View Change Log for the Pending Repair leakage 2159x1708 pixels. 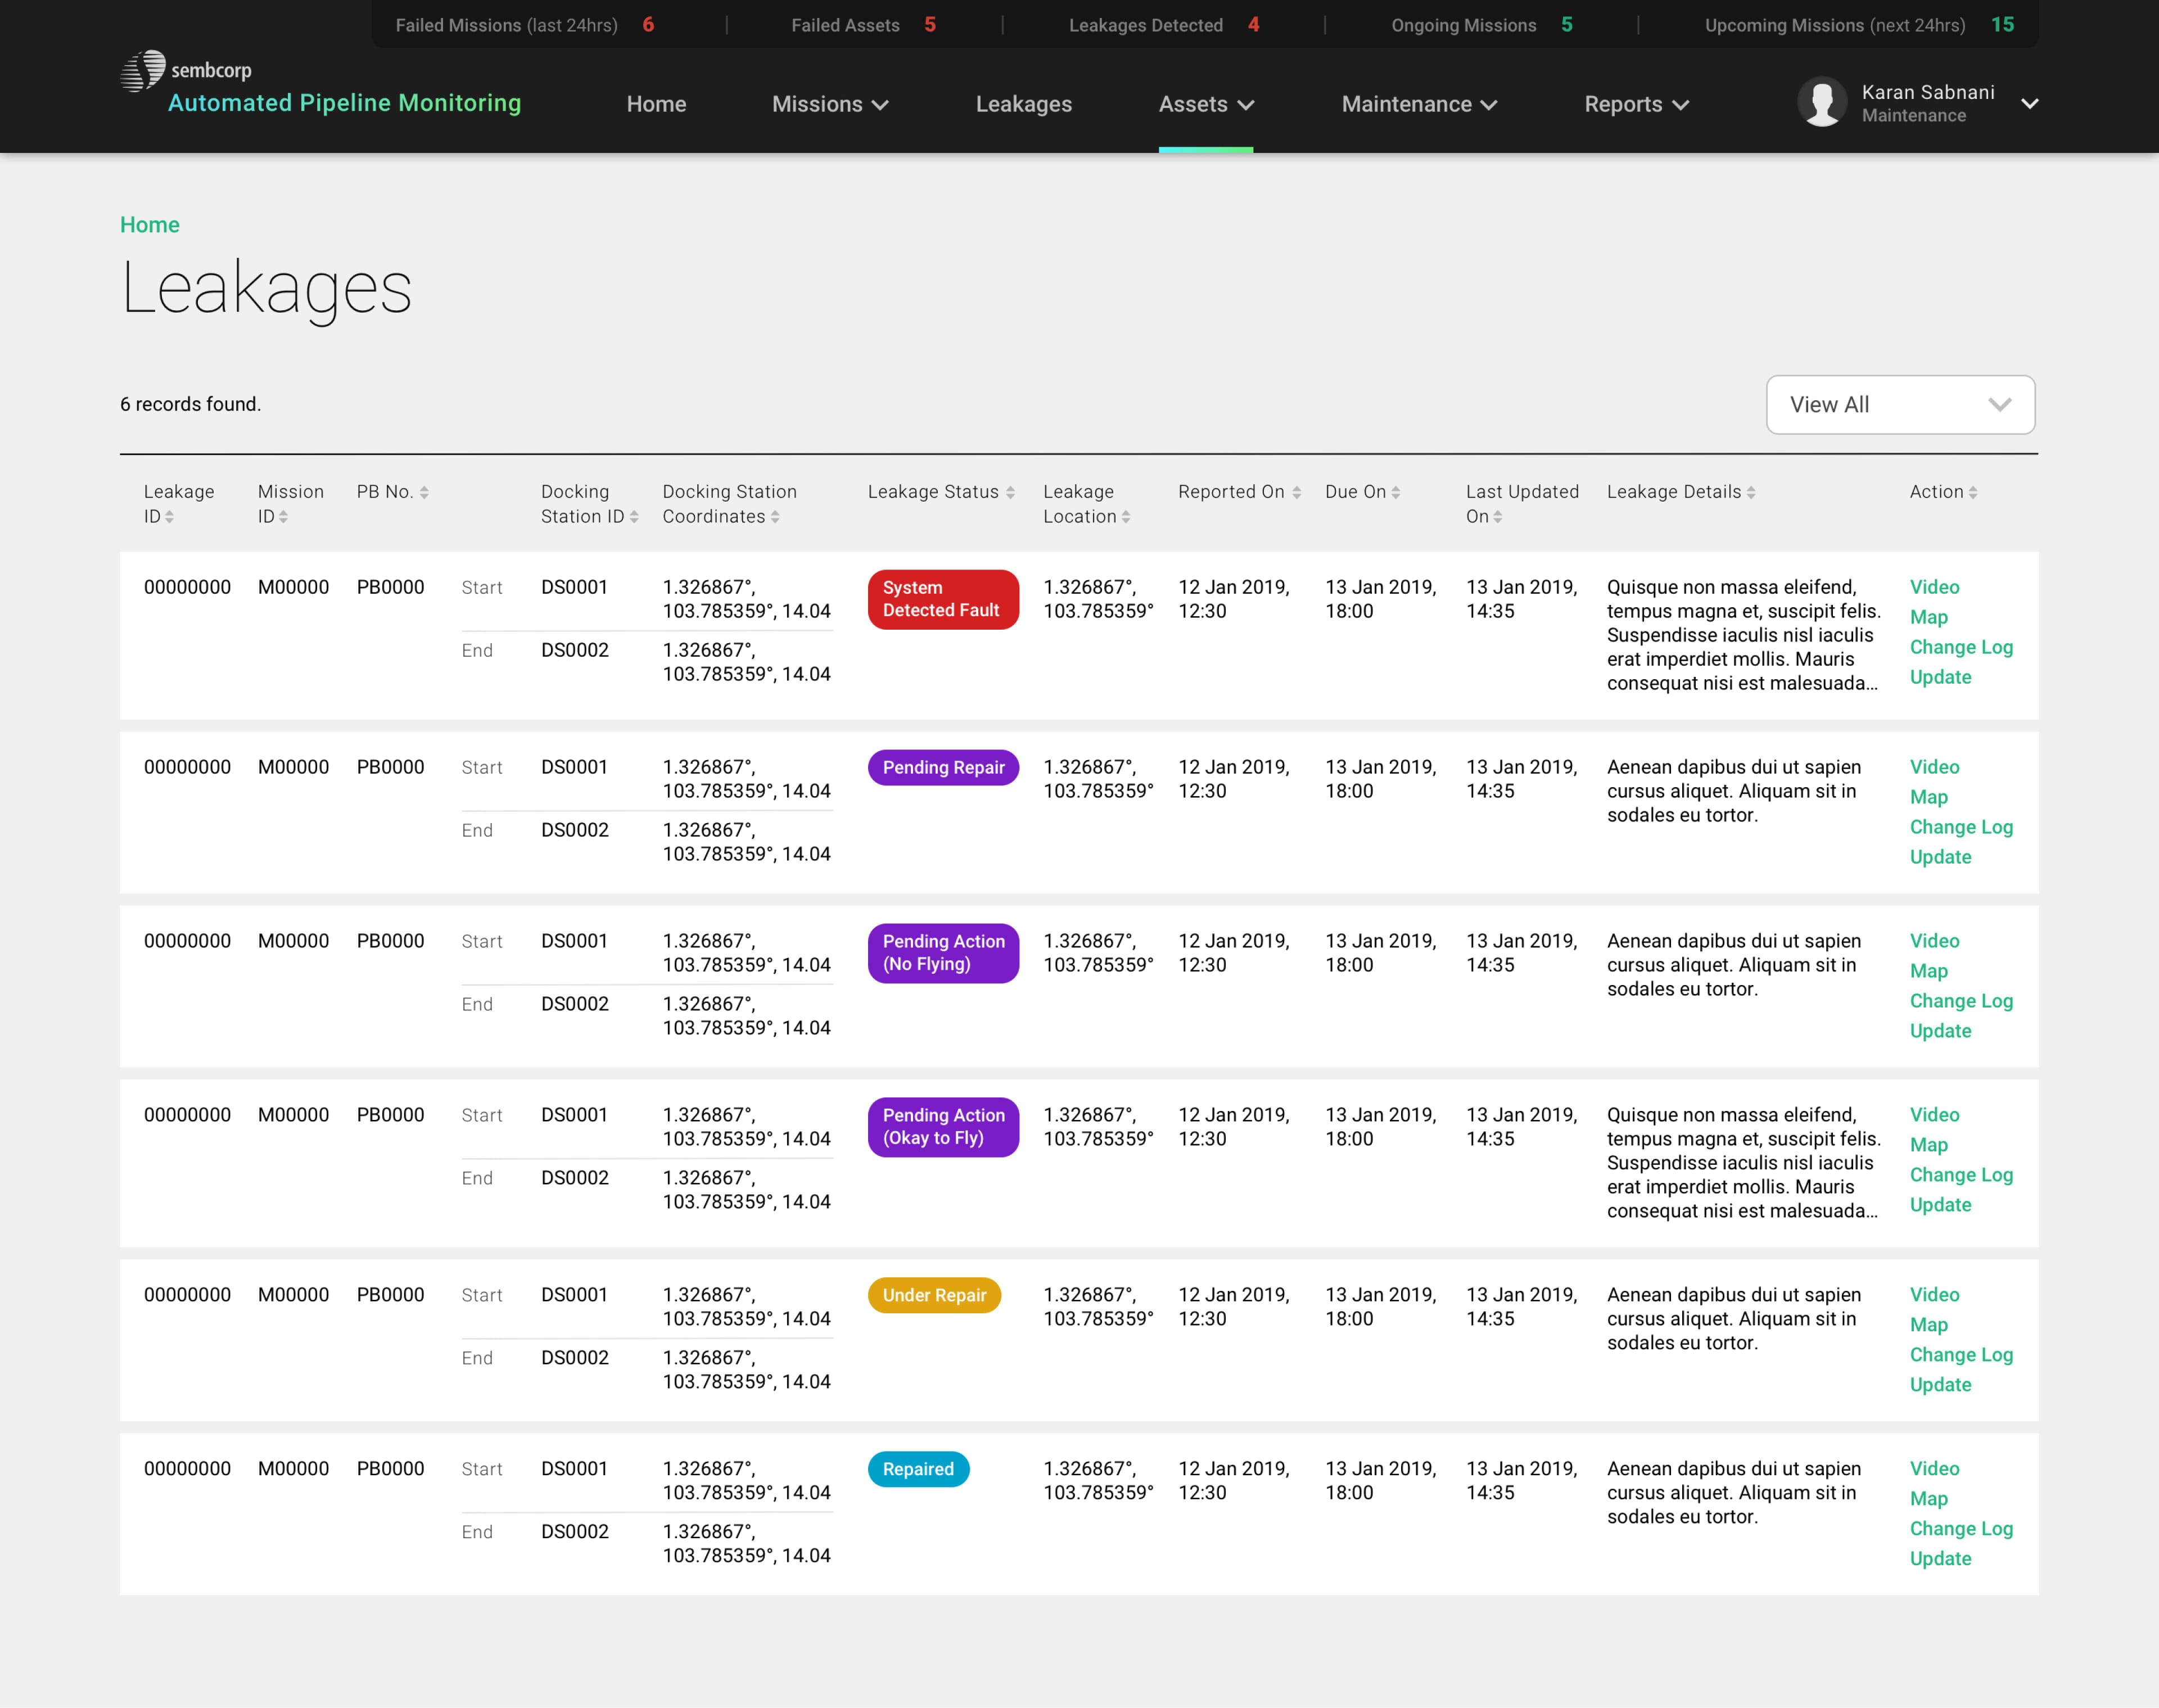click(1961, 827)
